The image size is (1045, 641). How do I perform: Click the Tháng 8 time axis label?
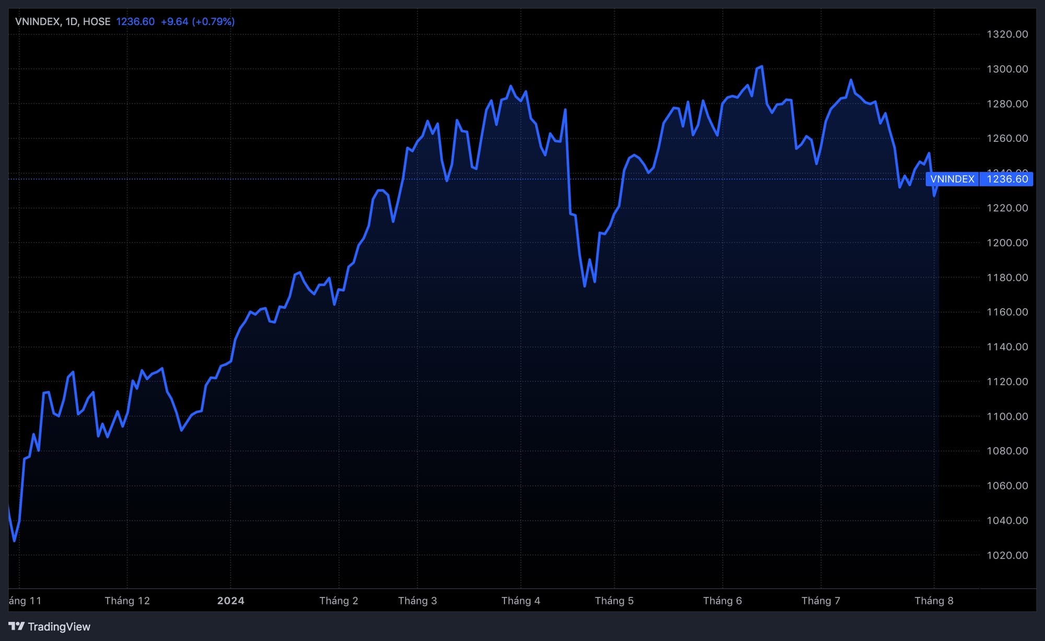934,601
